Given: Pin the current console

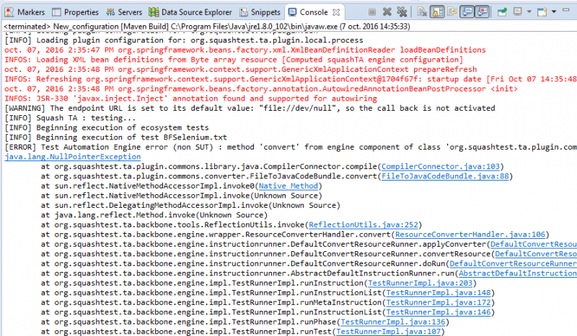Looking at the screenshot, I should (x=500, y=12).
